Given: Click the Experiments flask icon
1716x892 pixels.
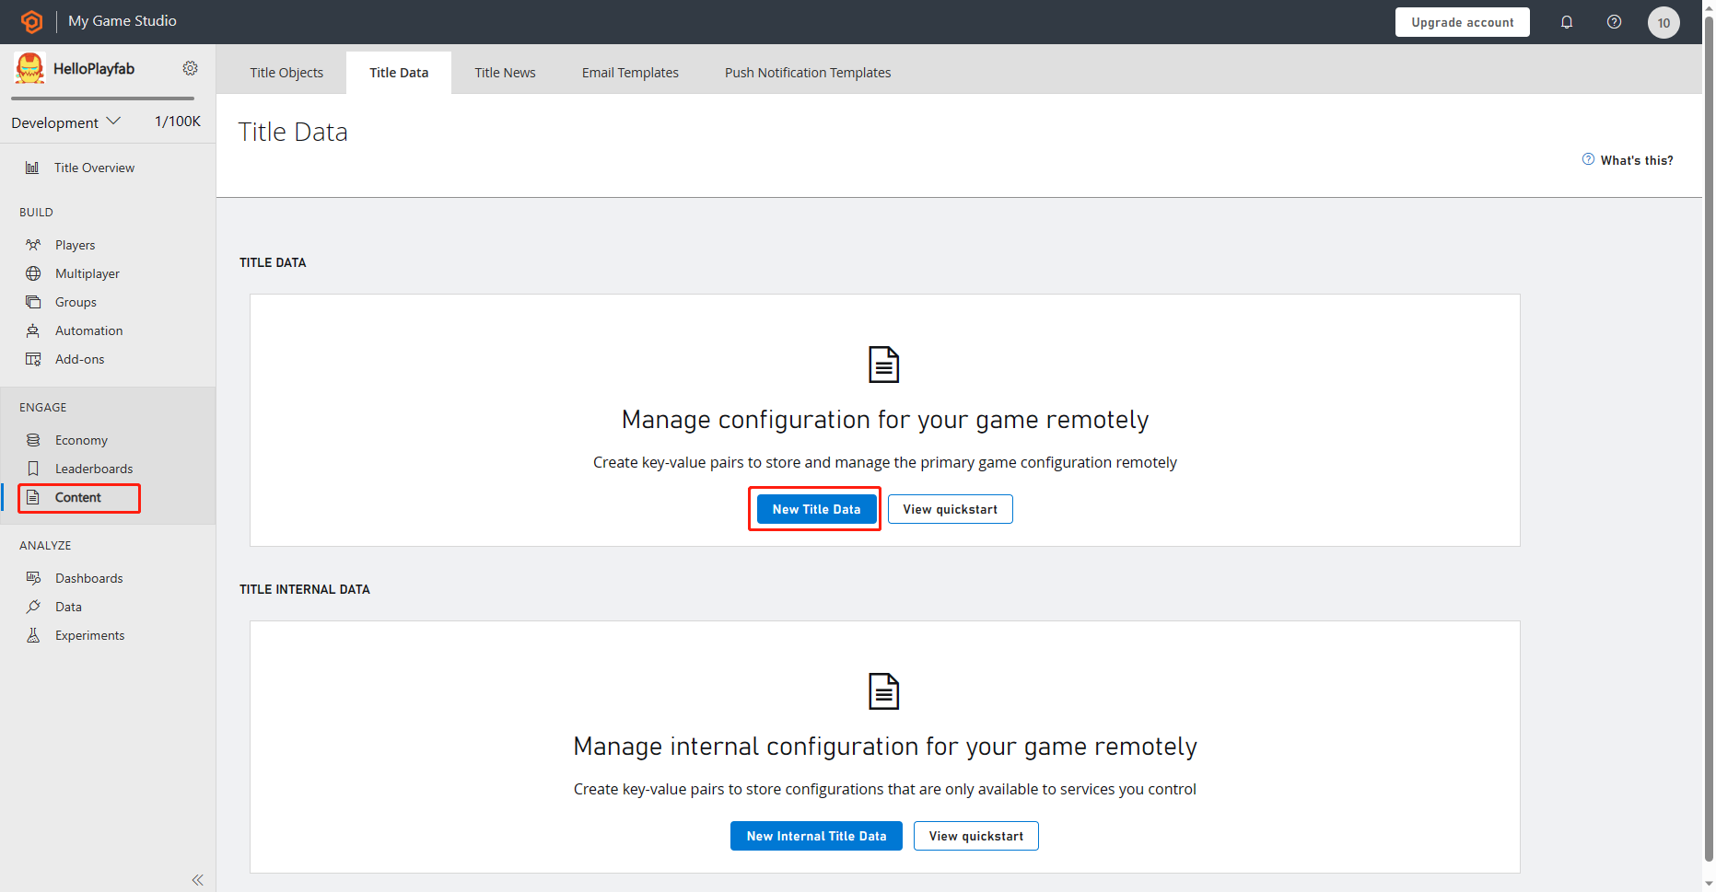Looking at the screenshot, I should tap(33, 635).
